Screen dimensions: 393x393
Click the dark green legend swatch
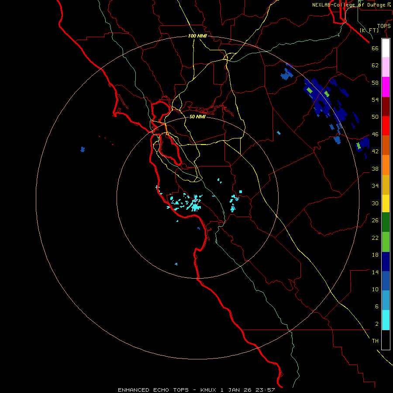[386, 222]
